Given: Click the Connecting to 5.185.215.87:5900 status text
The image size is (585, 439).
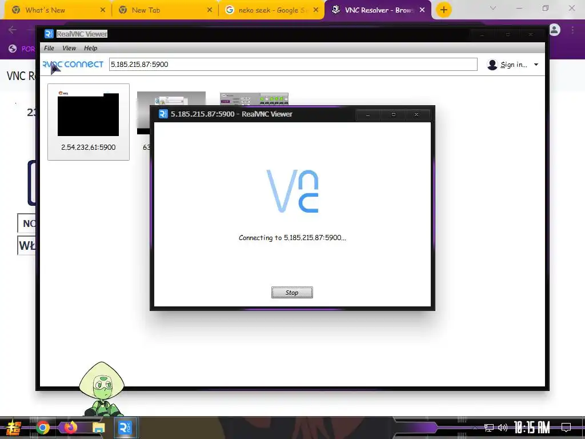Looking at the screenshot, I should 292,238.
